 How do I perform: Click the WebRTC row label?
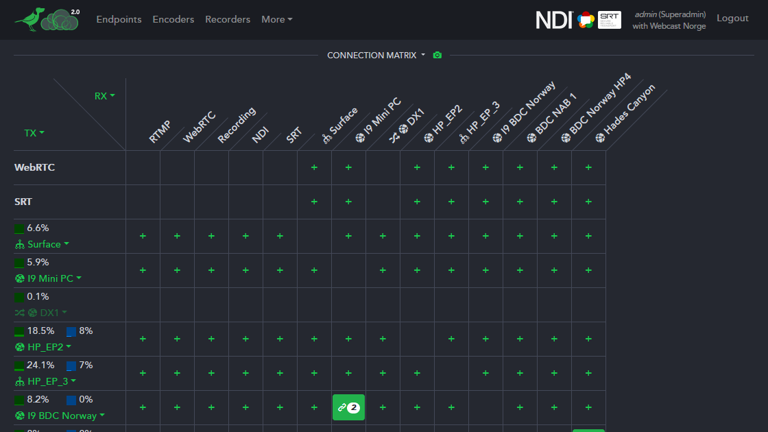click(x=35, y=167)
